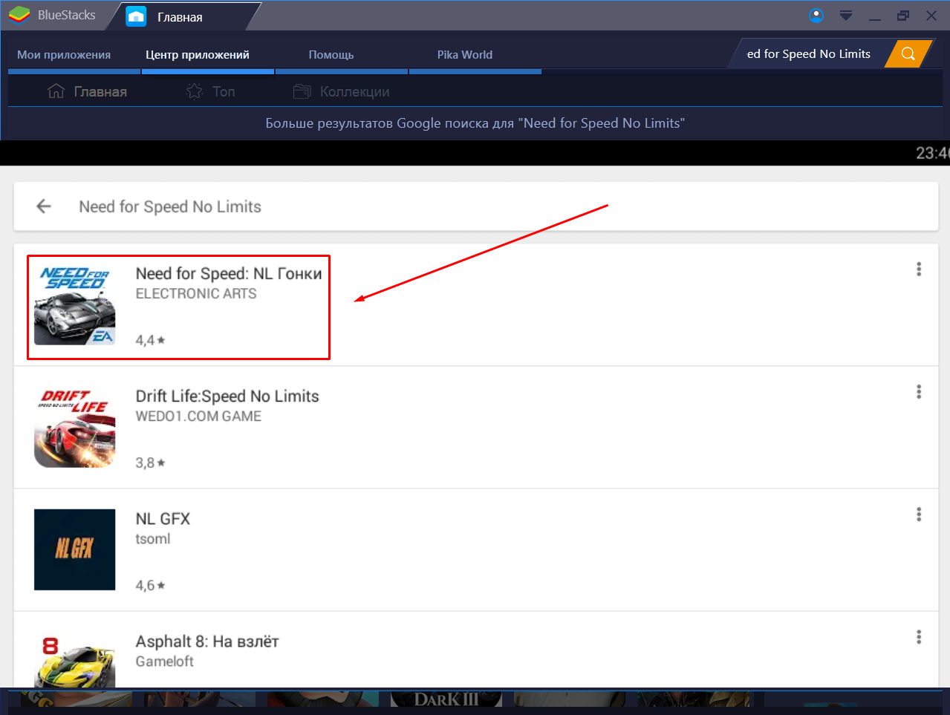The width and height of the screenshot is (950, 715).
Task: Open options menu for Drift Life
Action: click(919, 391)
